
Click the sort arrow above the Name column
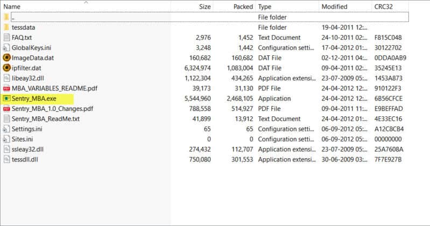pos(86,2)
